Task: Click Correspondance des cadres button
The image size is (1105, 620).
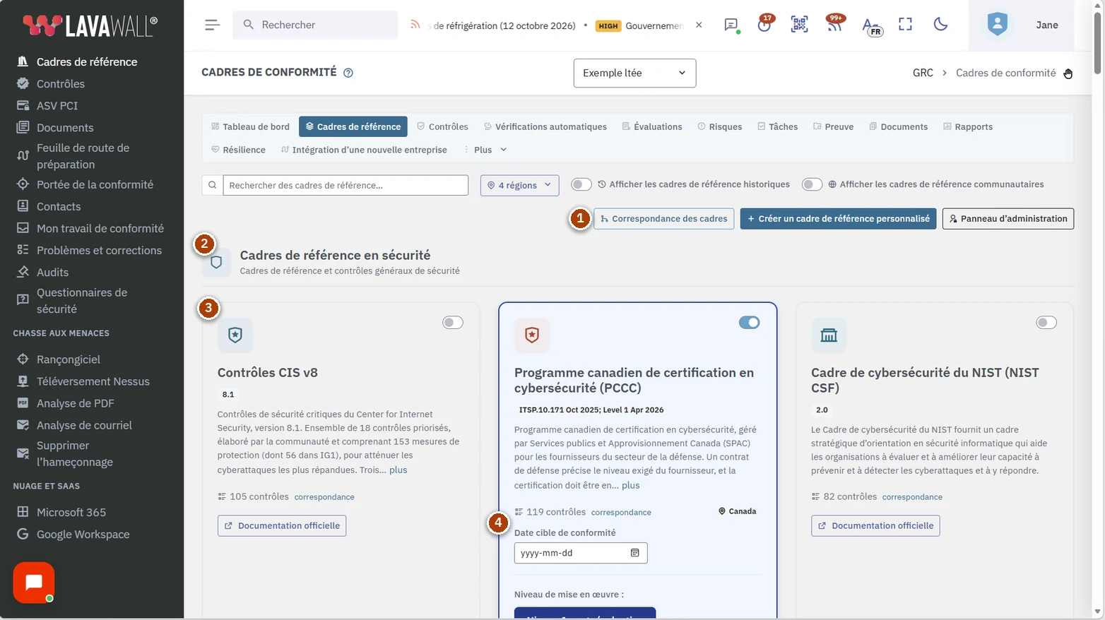Action: click(664, 219)
